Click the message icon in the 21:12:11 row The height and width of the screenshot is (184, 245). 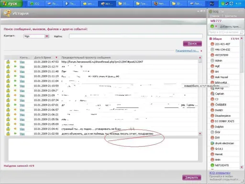[8, 67]
